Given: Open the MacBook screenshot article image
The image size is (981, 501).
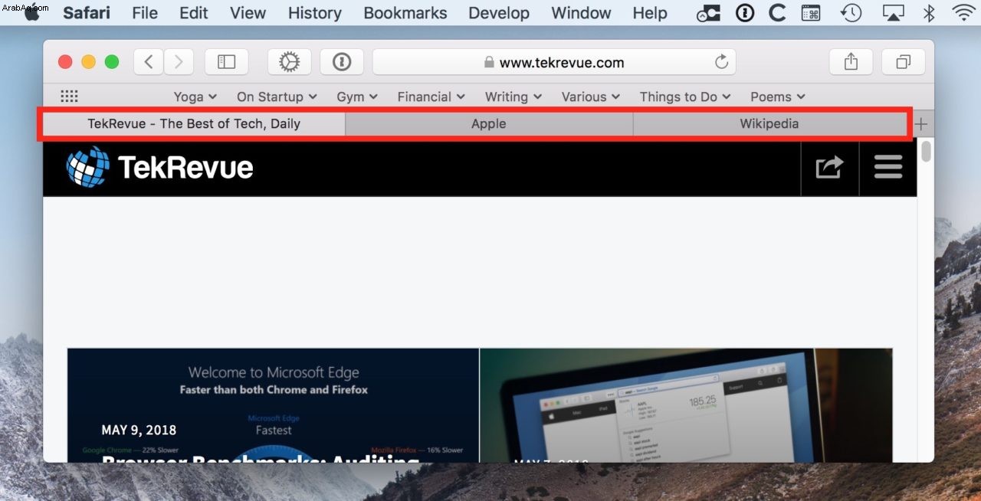Looking at the screenshot, I should tap(686, 405).
